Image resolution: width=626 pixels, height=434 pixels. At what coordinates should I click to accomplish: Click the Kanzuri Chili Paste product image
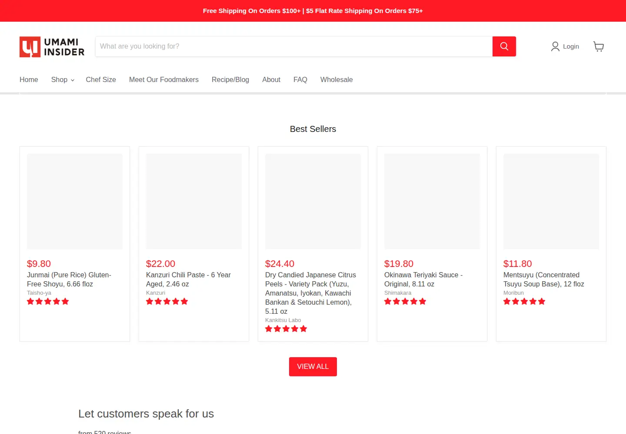point(194,201)
